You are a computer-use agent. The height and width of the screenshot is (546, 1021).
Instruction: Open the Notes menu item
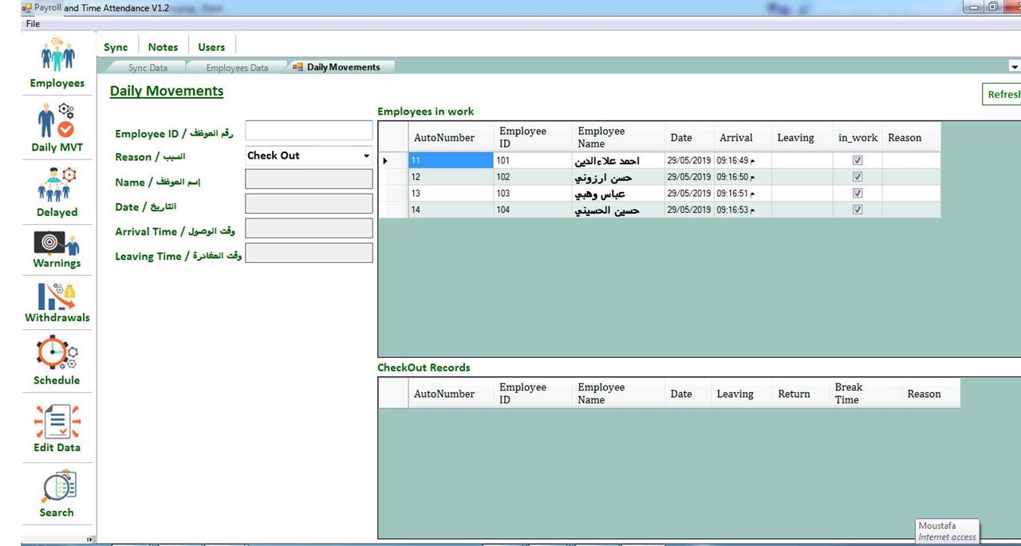[x=163, y=47]
